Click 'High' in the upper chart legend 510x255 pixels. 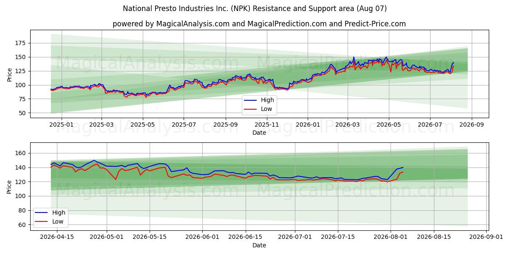pyautogui.click(x=268, y=100)
